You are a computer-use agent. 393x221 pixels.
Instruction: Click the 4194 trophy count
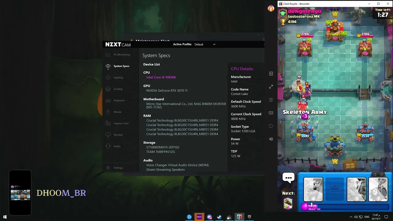coord(292,22)
